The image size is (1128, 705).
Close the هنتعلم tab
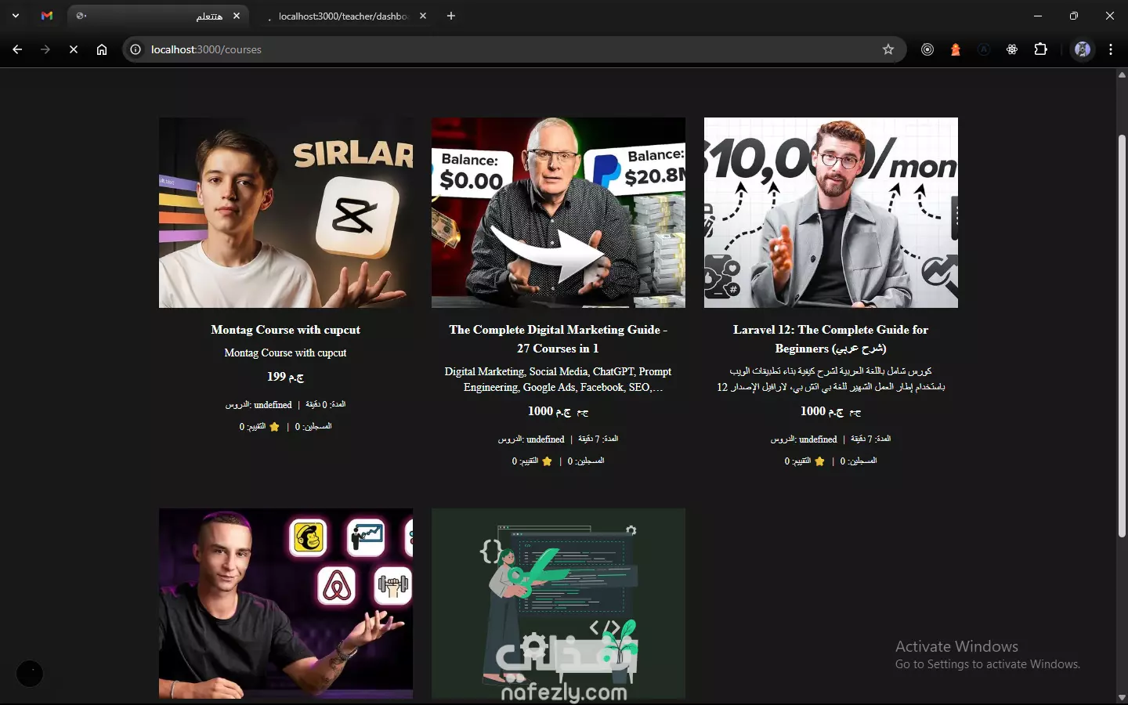[x=237, y=16]
